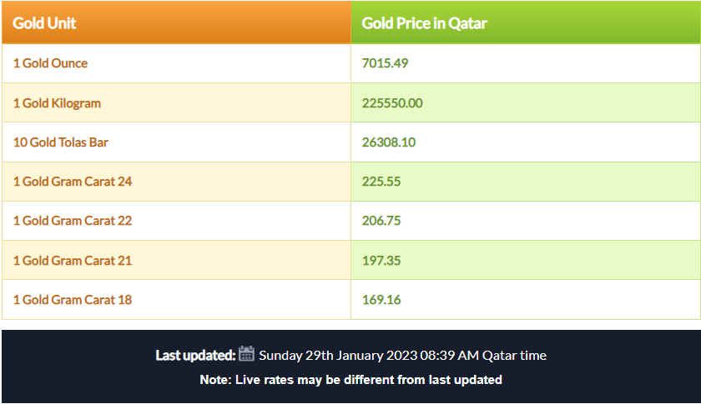Image resolution: width=701 pixels, height=404 pixels.
Task: Select the 197.35 carat 21 price
Action: tap(381, 261)
